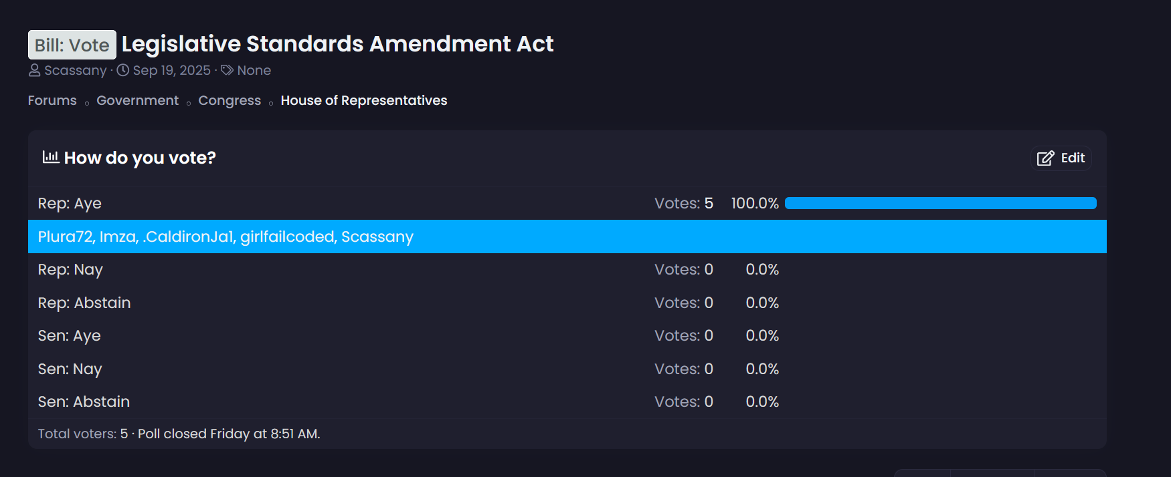Open House of Representatives breadcrumb
1171x477 pixels.
click(363, 100)
